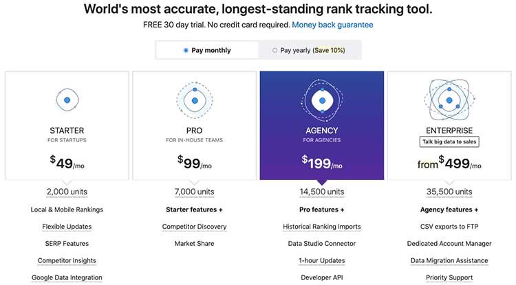Open the Money back guarantee link
The image size is (516, 285).
click(332, 25)
